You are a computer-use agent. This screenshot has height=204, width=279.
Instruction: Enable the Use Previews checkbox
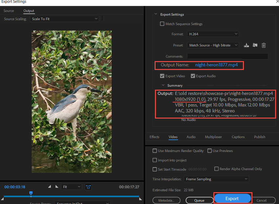point(210,151)
